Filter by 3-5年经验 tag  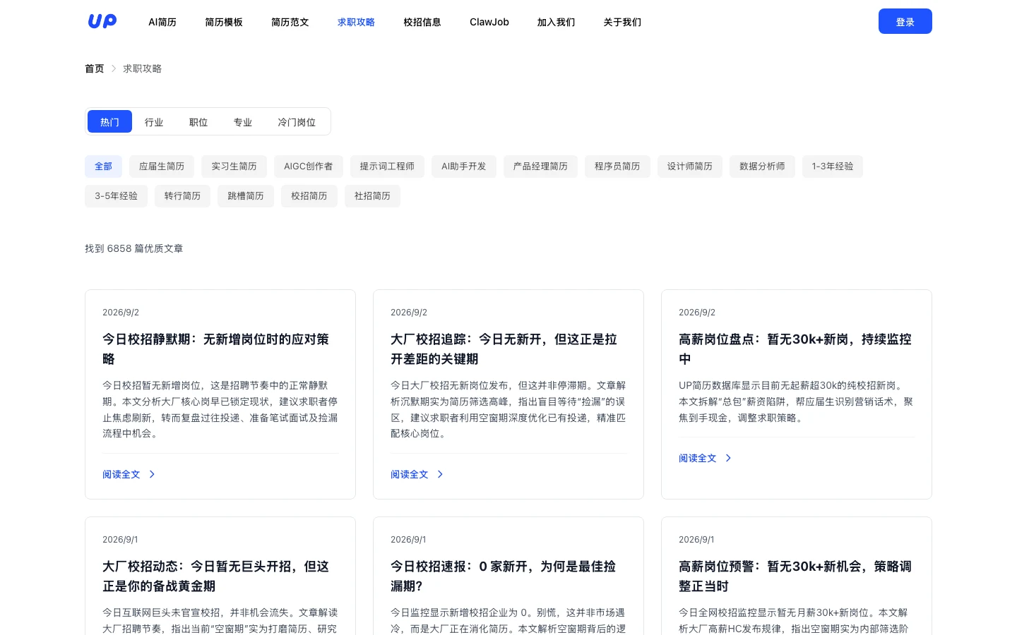[x=117, y=196]
